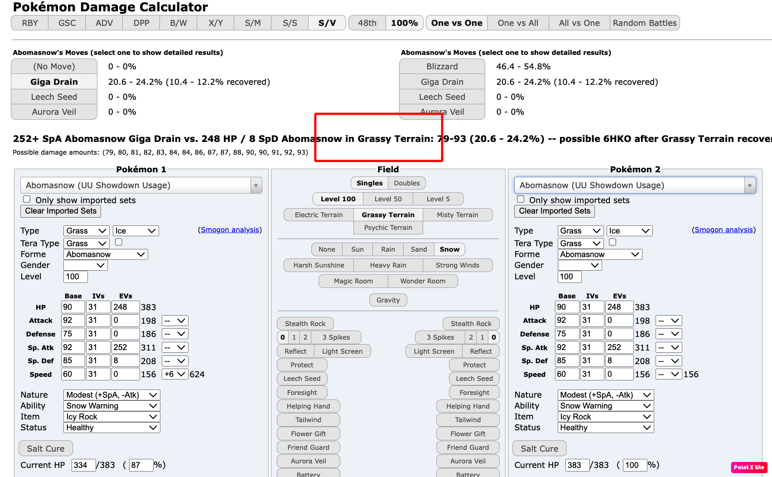The height and width of the screenshot is (477, 772).
Task: Select Strong Winds weather
Action: click(x=457, y=265)
